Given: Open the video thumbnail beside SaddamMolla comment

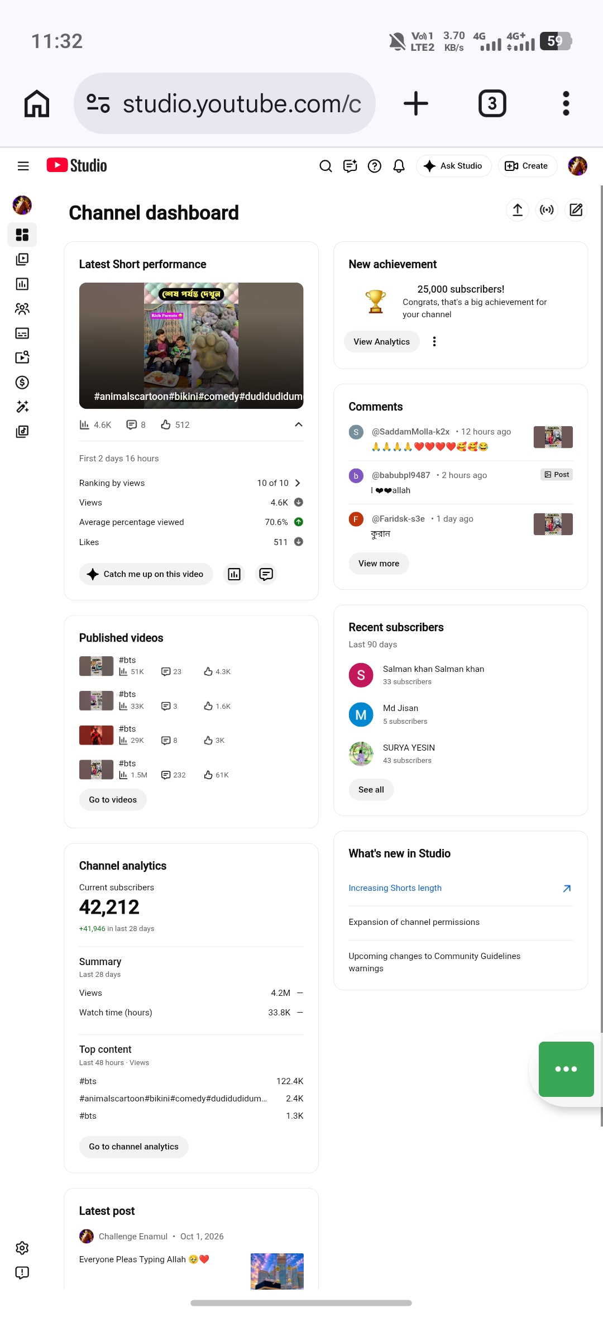Looking at the screenshot, I should tap(553, 437).
